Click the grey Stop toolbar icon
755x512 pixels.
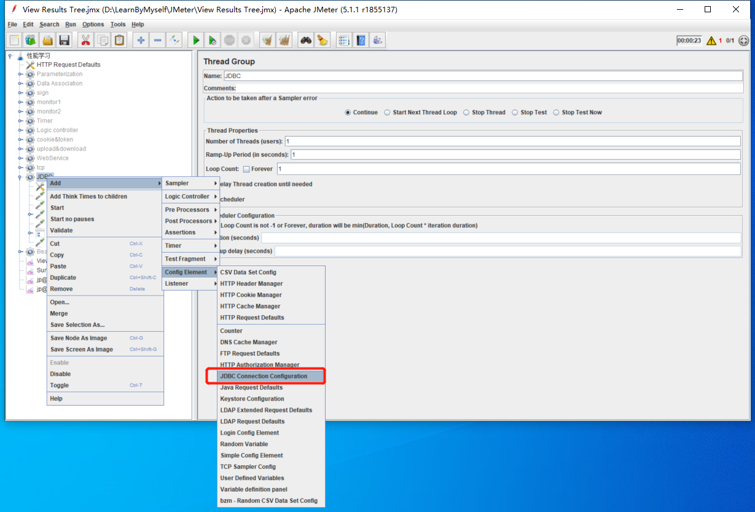point(229,41)
